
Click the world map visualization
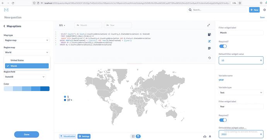(135, 97)
